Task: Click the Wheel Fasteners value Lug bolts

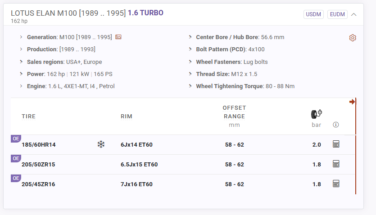Action: pyautogui.click(x=256, y=62)
